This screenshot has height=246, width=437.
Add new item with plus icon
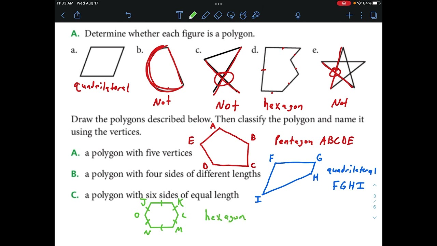349,15
